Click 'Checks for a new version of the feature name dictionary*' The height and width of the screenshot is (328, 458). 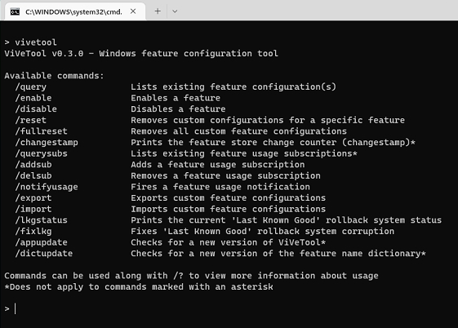(278, 253)
